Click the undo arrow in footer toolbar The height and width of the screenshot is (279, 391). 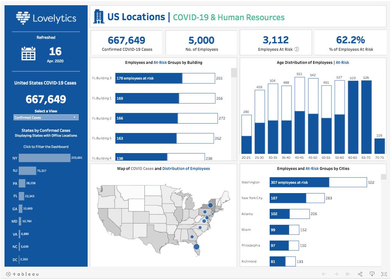tap(324, 274)
